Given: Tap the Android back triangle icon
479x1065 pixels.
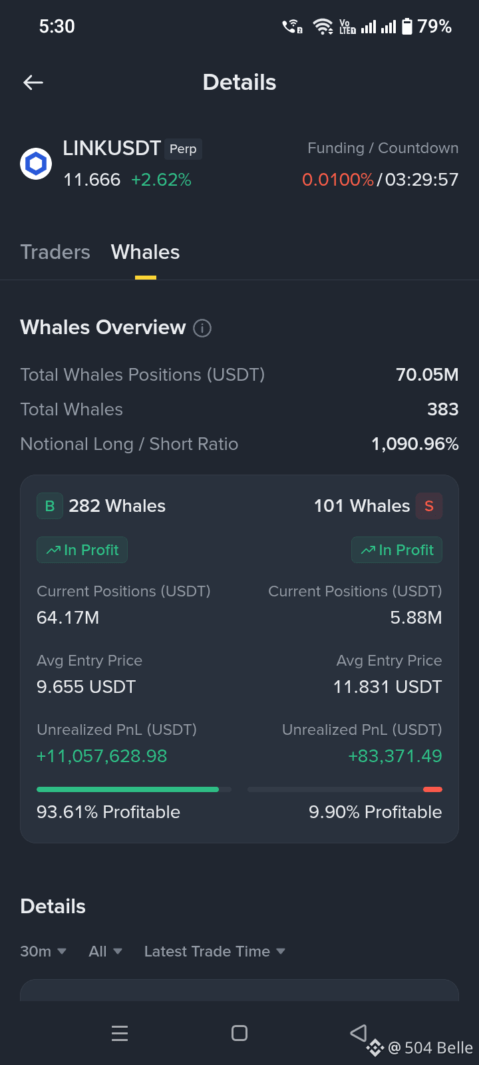Looking at the screenshot, I should [x=359, y=1033].
